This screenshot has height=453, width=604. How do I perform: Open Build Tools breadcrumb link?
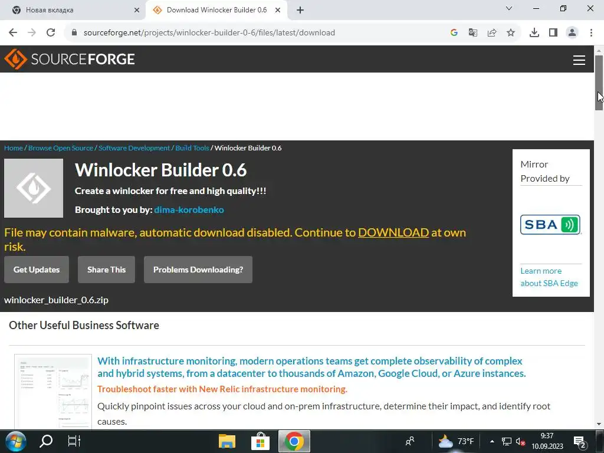pos(192,148)
